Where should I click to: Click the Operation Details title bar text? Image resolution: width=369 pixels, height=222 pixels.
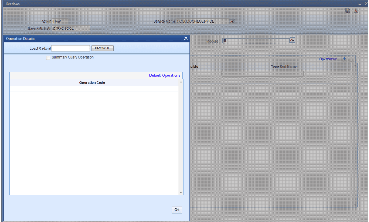[20, 39]
